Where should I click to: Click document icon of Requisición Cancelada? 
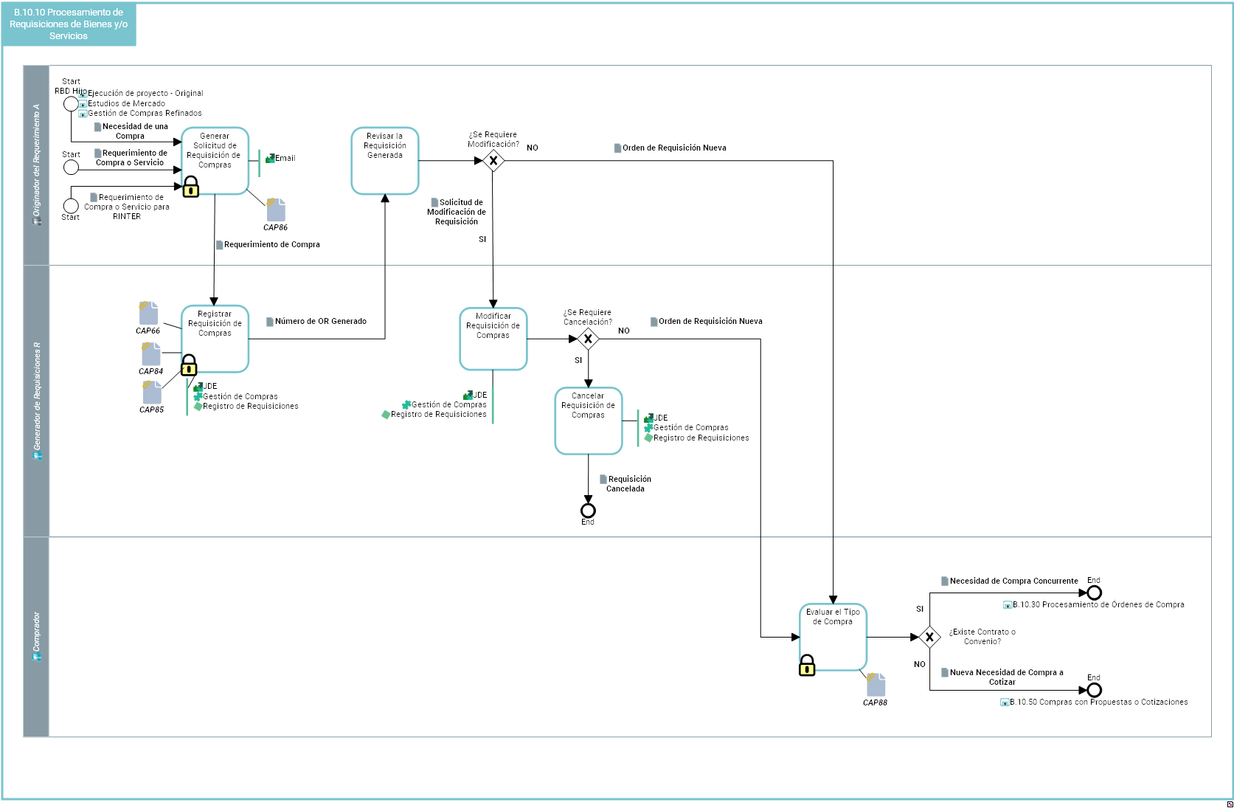603,479
